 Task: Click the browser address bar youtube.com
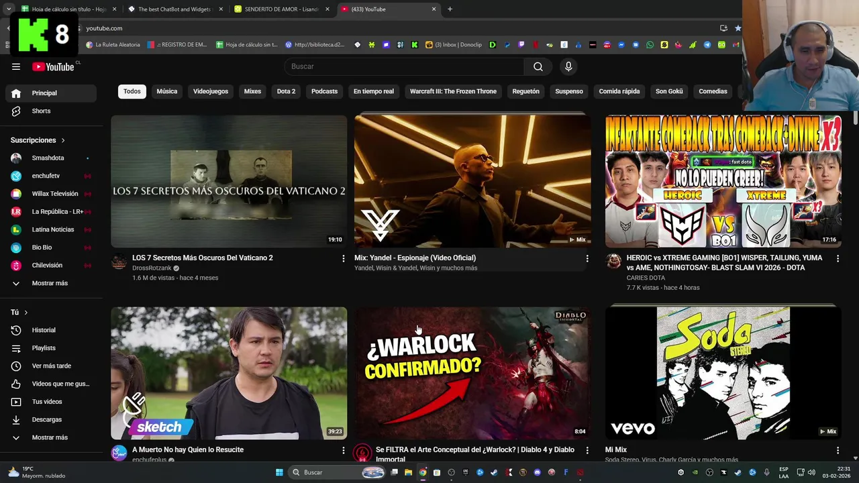tap(396, 28)
